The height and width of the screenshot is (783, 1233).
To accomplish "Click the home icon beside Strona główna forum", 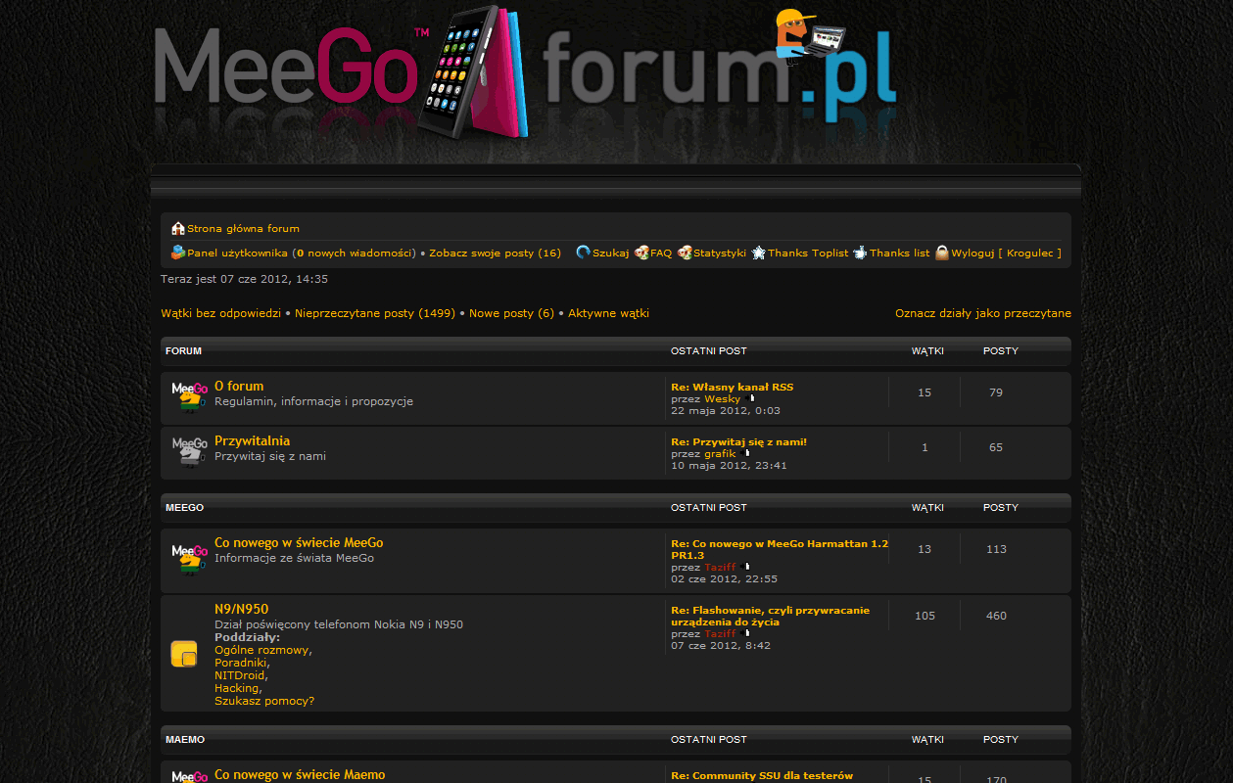I will tap(178, 228).
